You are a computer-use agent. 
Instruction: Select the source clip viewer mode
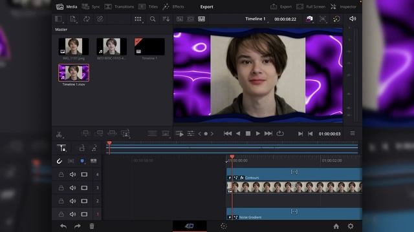(x=180, y=19)
